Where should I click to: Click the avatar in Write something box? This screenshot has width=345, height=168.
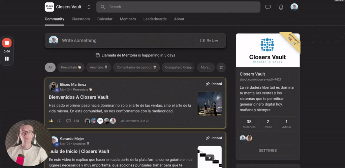tap(54, 41)
